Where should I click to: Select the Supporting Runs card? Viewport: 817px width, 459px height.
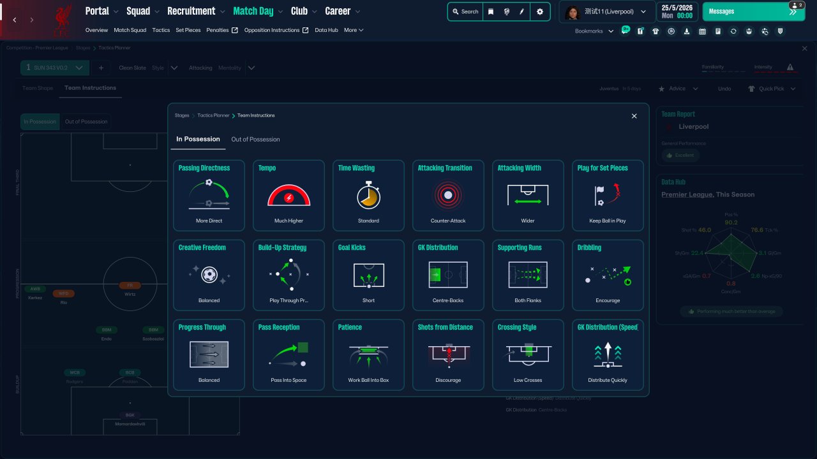pos(528,275)
